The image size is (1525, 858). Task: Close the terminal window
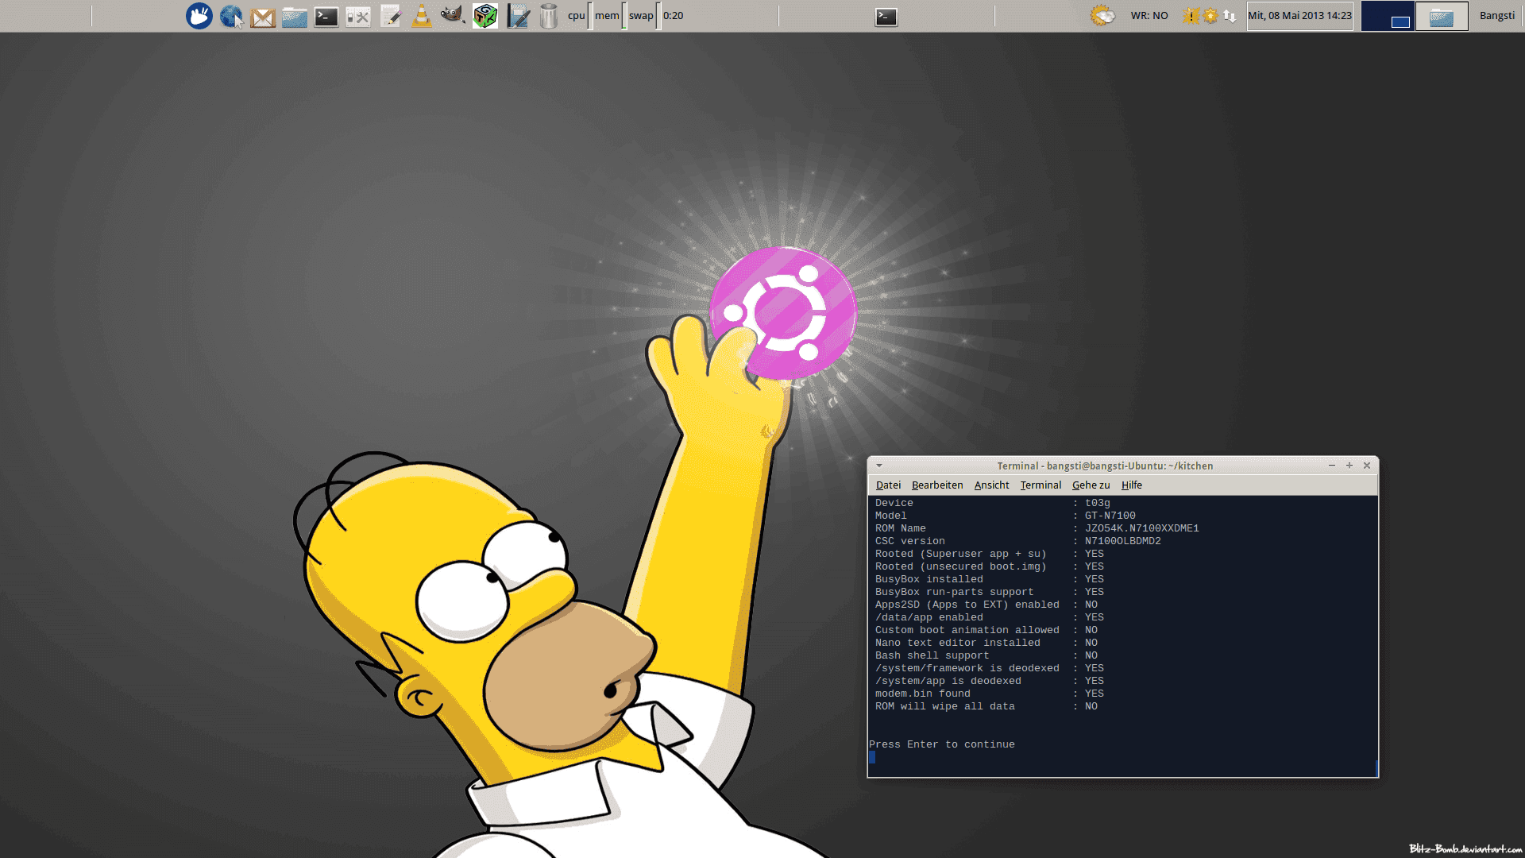click(1367, 466)
